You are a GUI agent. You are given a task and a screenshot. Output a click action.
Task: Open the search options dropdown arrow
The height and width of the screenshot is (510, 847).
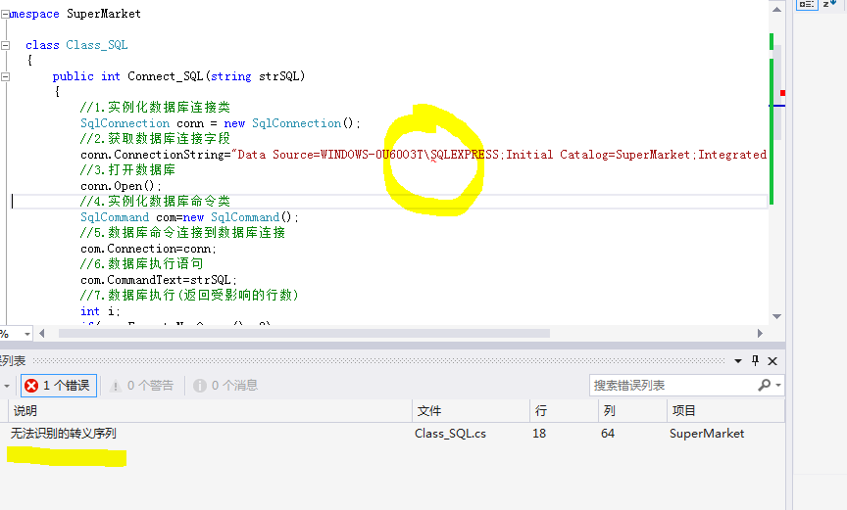(x=778, y=386)
